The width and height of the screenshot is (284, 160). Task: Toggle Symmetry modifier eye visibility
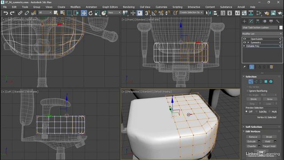[245, 43]
